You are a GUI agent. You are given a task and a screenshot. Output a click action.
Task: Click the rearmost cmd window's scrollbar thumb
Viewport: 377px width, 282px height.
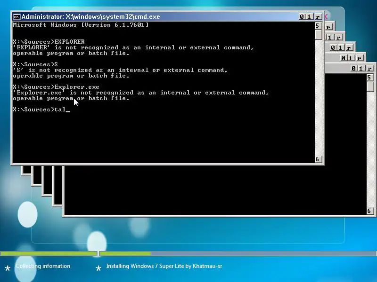370,86
